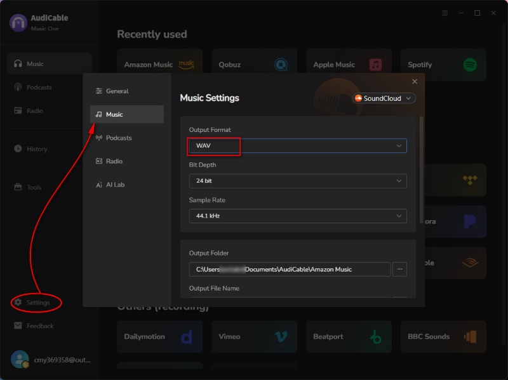Open the hamburger menu in title bar

point(445,13)
